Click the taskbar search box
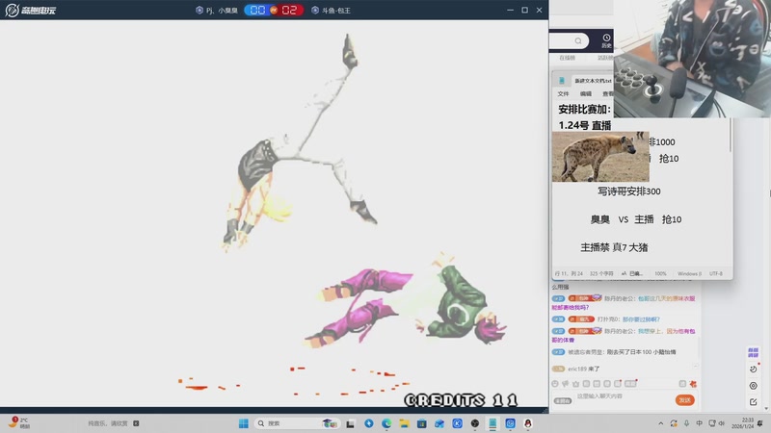The height and width of the screenshot is (433, 771). click(297, 423)
